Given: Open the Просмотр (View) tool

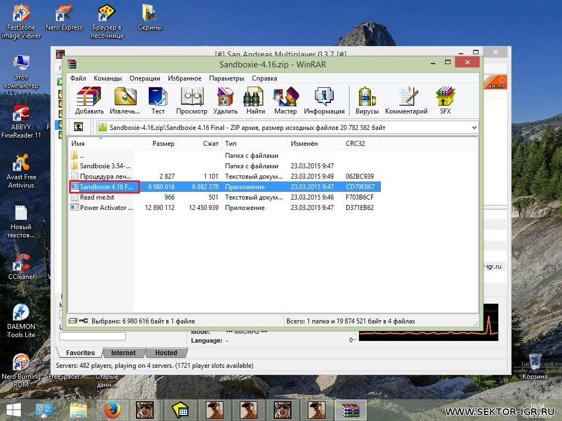Looking at the screenshot, I should click(192, 101).
